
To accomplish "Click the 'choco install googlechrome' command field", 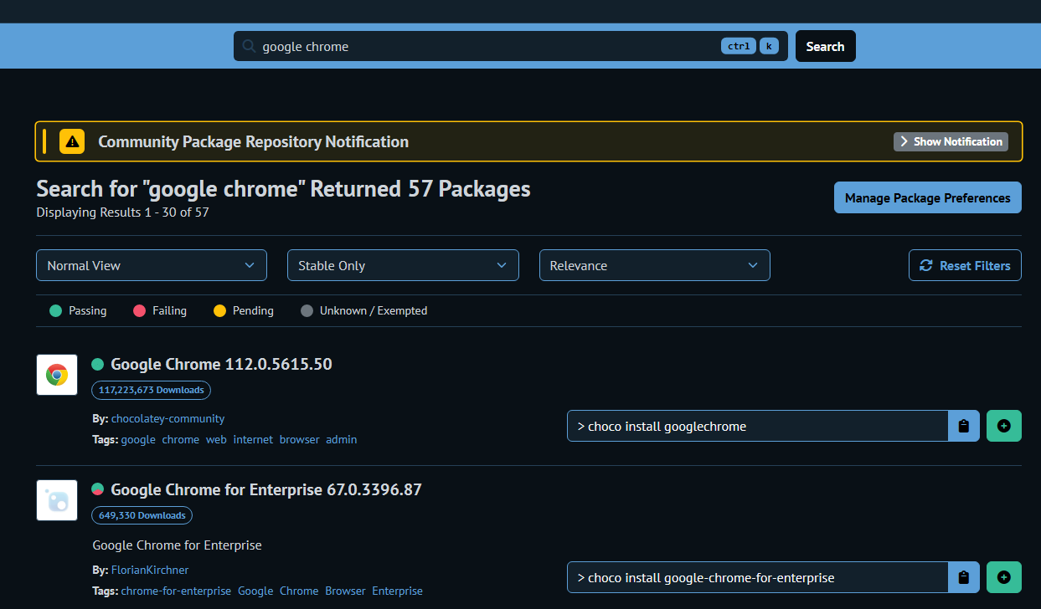I will tap(757, 426).
